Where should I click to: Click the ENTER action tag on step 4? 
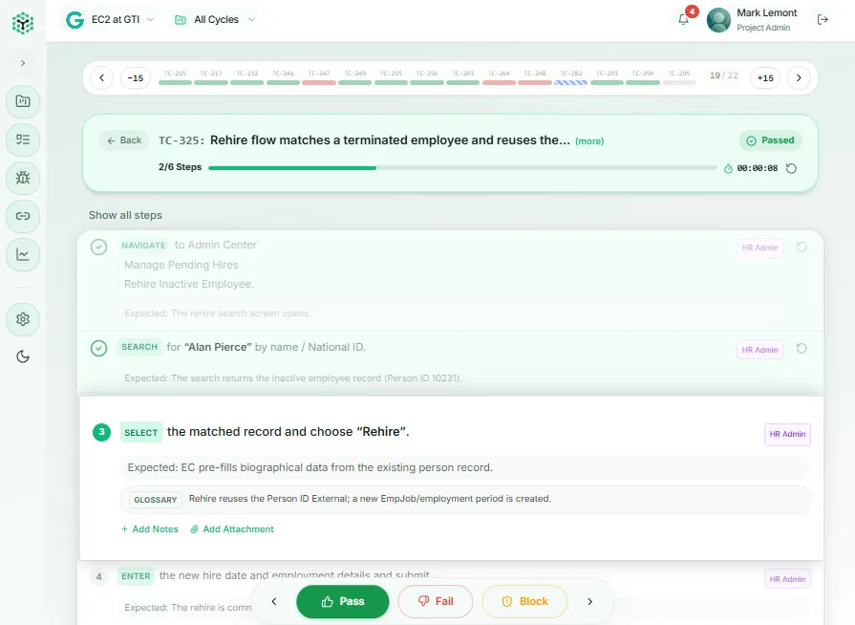(136, 576)
